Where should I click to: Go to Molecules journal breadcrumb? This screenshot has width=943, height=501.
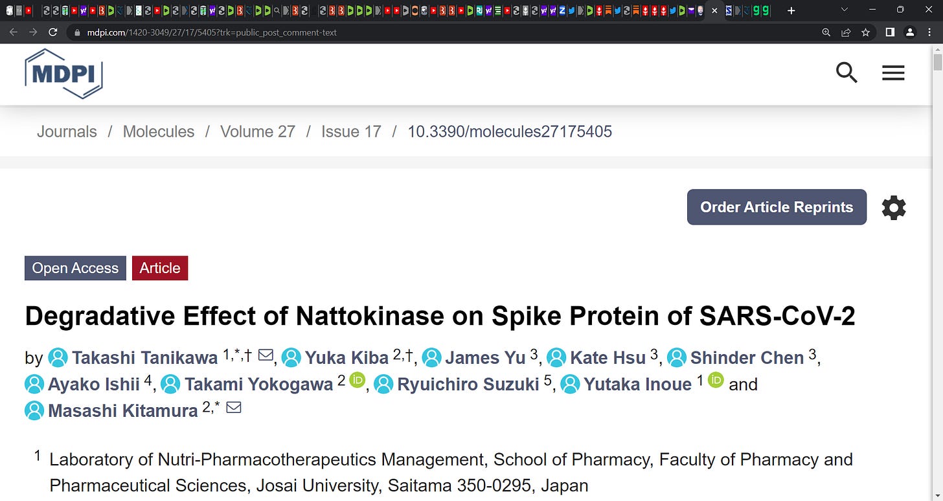(159, 131)
